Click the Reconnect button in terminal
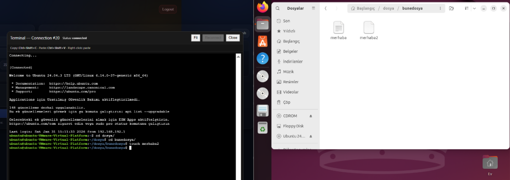The image size is (510, 180). [x=213, y=38]
